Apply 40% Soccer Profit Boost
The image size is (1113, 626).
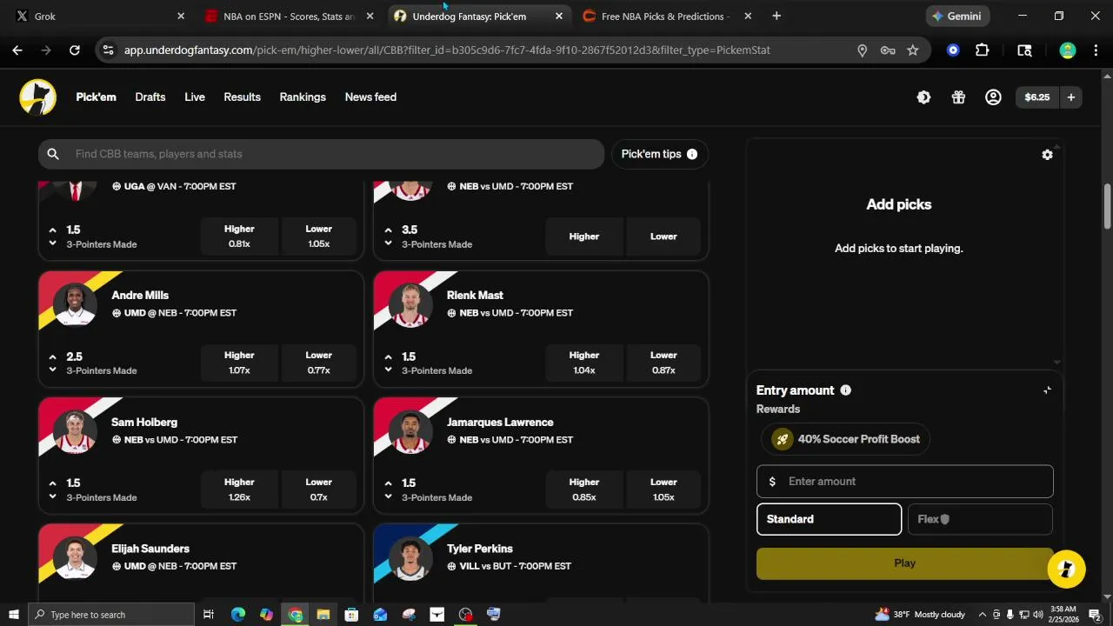click(845, 439)
